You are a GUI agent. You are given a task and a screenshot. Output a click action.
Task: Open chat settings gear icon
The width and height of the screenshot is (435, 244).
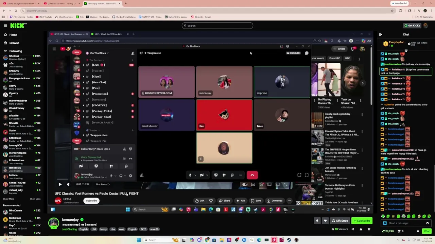418,231
